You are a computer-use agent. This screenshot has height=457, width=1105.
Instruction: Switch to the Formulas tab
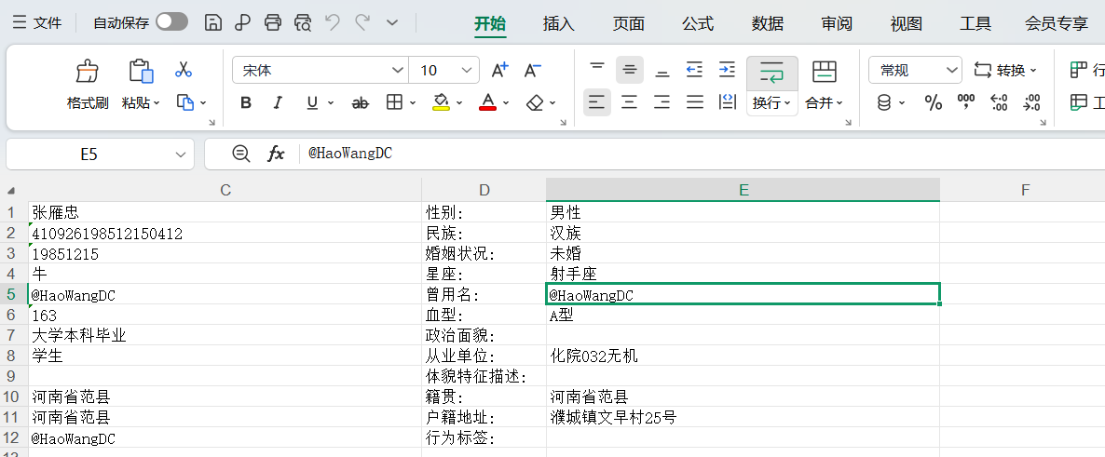(x=698, y=24)
